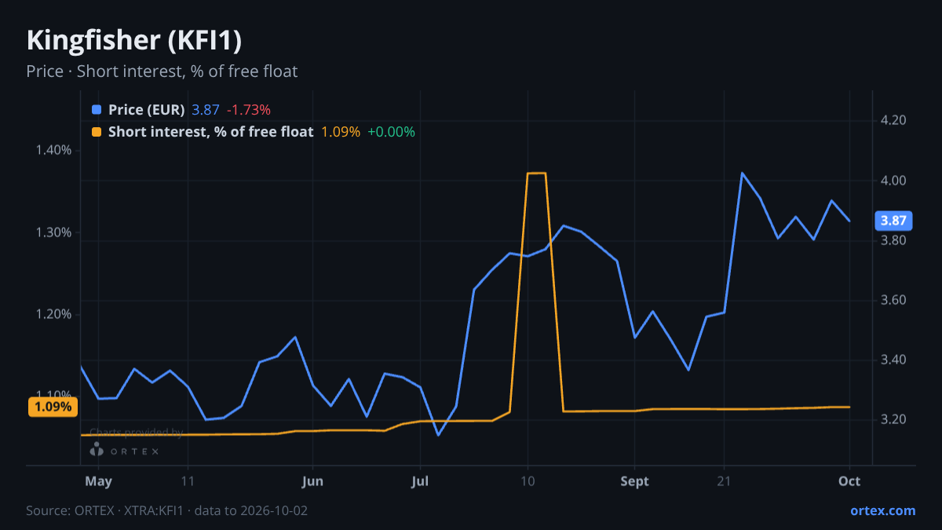Click the Jul x-axis label
942x530 pixels.
tap(420, 481)
